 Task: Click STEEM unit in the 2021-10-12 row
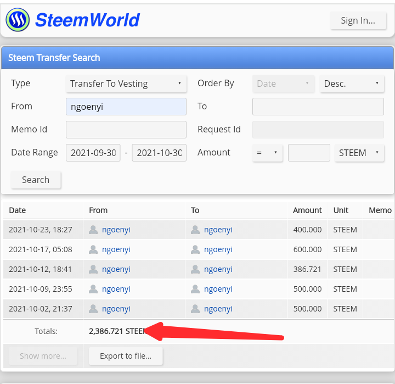click(x=345, y=269)
